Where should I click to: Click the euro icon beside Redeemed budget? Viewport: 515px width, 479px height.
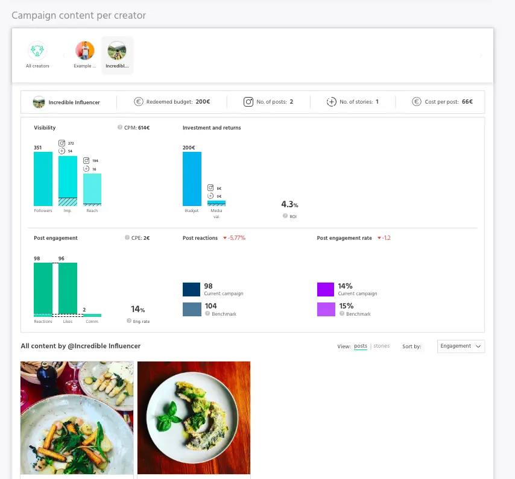(x=138, y=102)
